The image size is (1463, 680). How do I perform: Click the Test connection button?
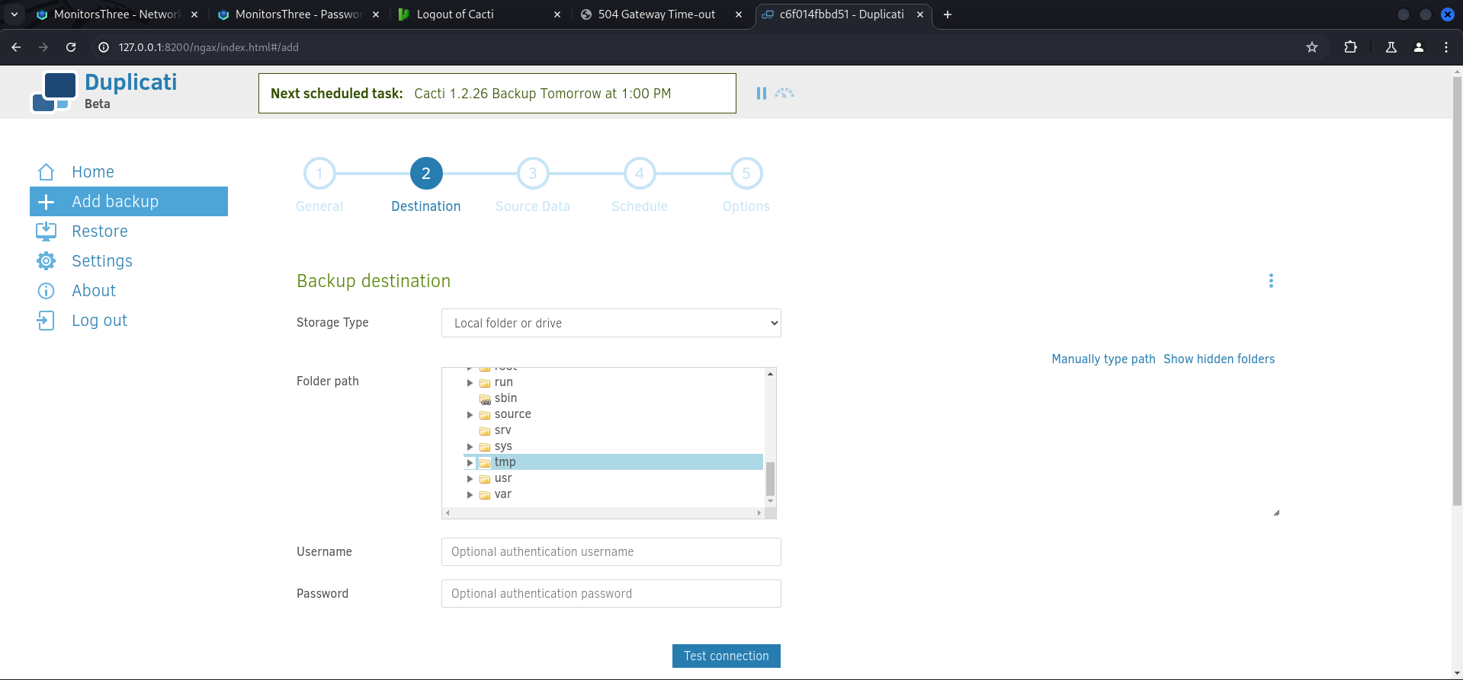pos(726,656)
